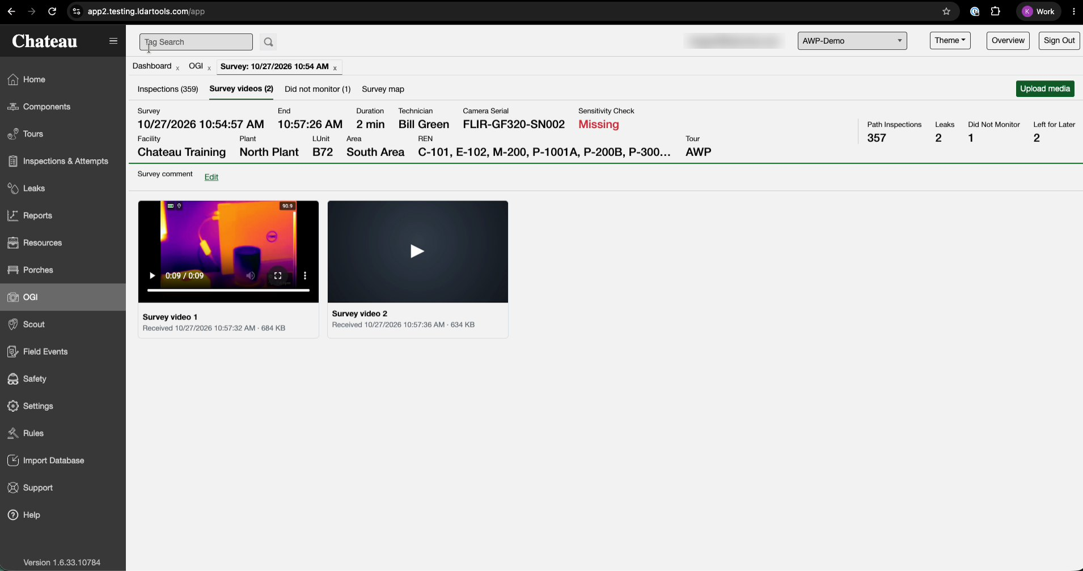This screenshot has height=571, width=1083.
Task: Open Tours from the sidebar
Action: tap(63, 134)
